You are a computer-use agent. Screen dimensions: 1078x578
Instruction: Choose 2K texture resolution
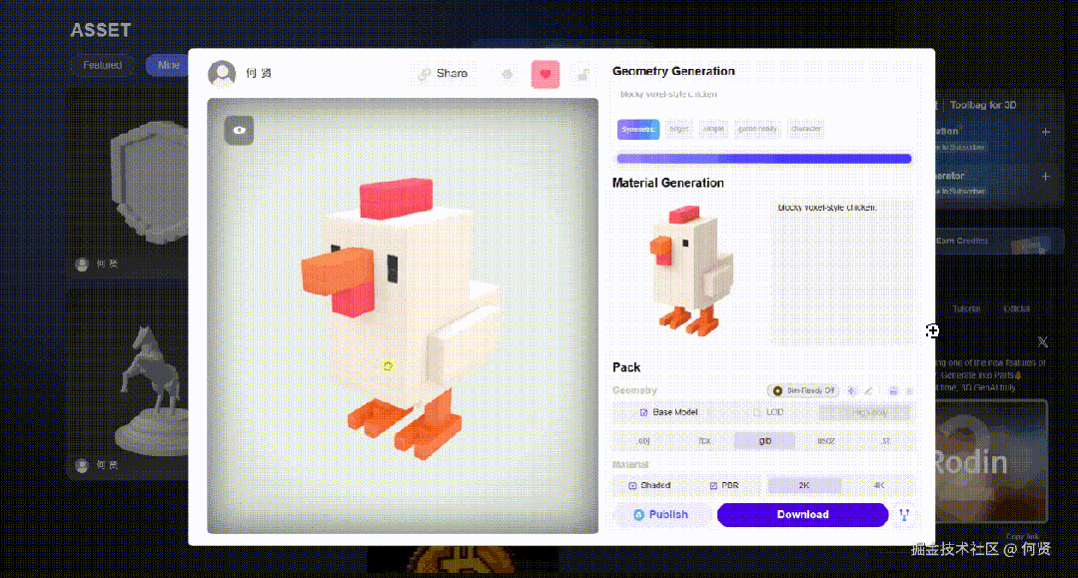pyautogui.click(x=804, y=486)
